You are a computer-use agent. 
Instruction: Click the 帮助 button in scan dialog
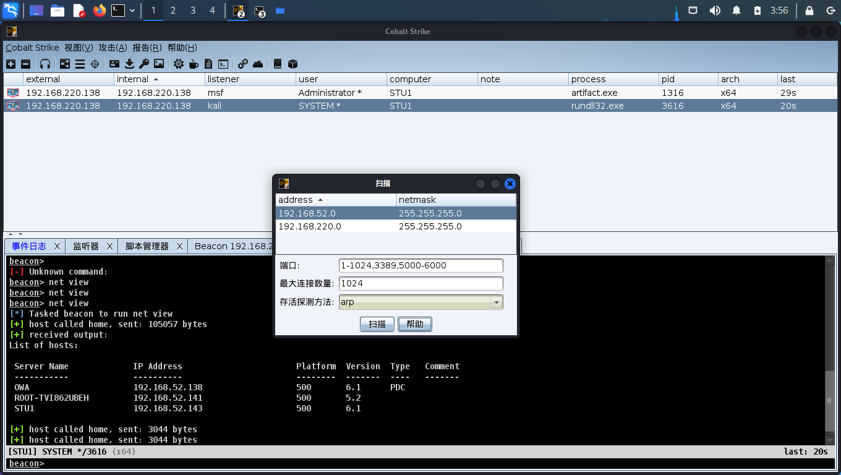(x=415, y=324)
